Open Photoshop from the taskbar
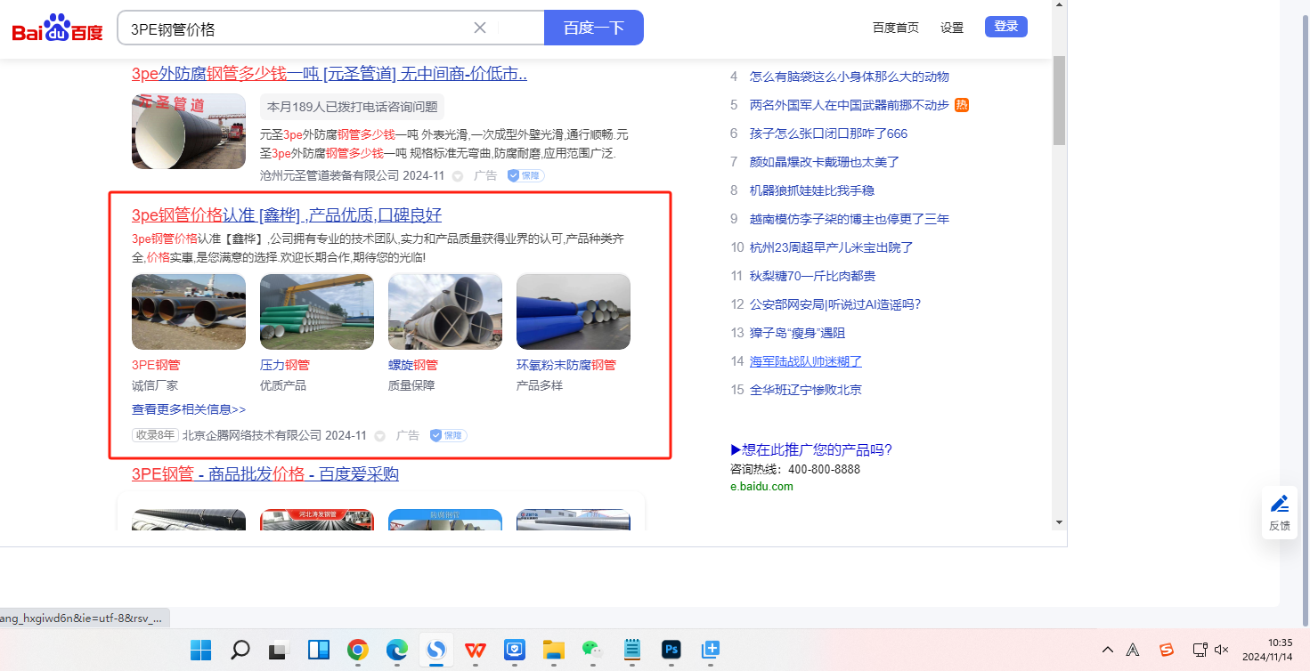The width and height of the screenshot is (1310, 671). pyautogui.click(x=671, y=650)
